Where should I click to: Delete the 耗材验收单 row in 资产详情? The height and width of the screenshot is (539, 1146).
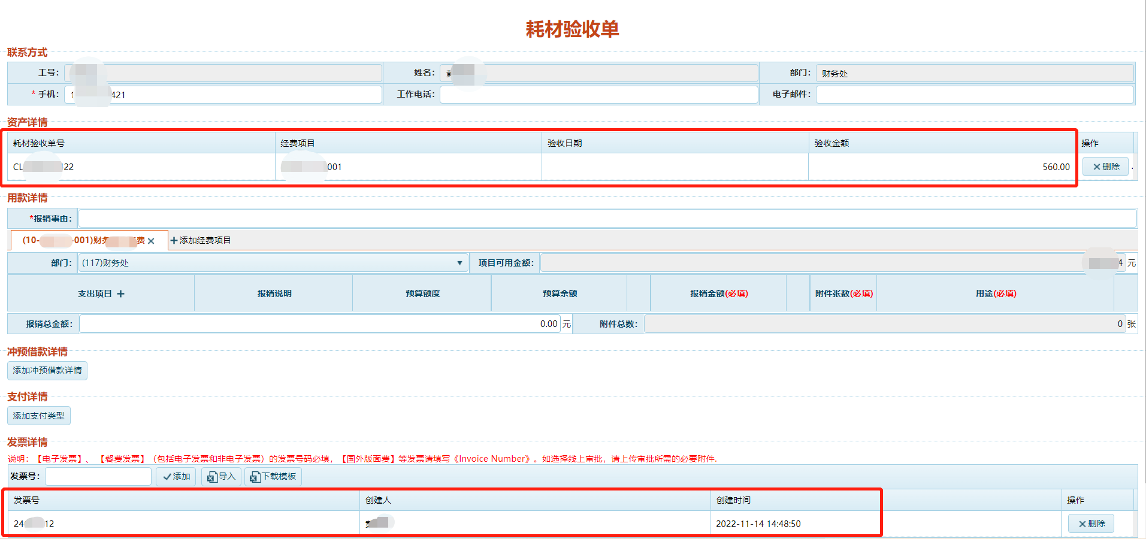pyautogui.click(x=1105, y=166)
